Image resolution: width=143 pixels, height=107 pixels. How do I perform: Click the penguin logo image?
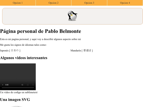pos(73,16)
